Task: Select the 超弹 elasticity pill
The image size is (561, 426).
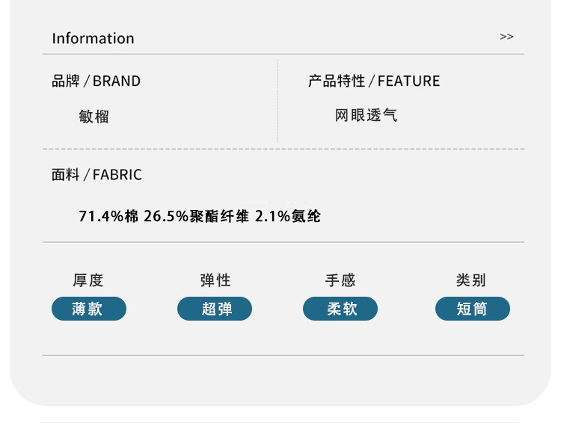Action: tap(215, 309)
